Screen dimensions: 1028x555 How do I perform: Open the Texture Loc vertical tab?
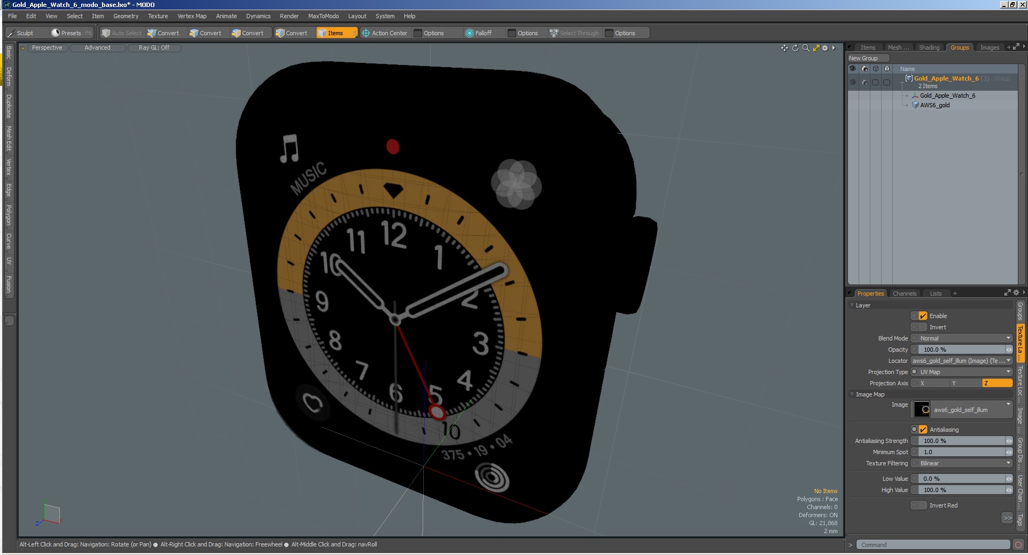(x=1020, y=384)
